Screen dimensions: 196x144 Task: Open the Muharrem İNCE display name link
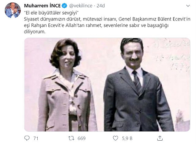[x=42, y=6]
